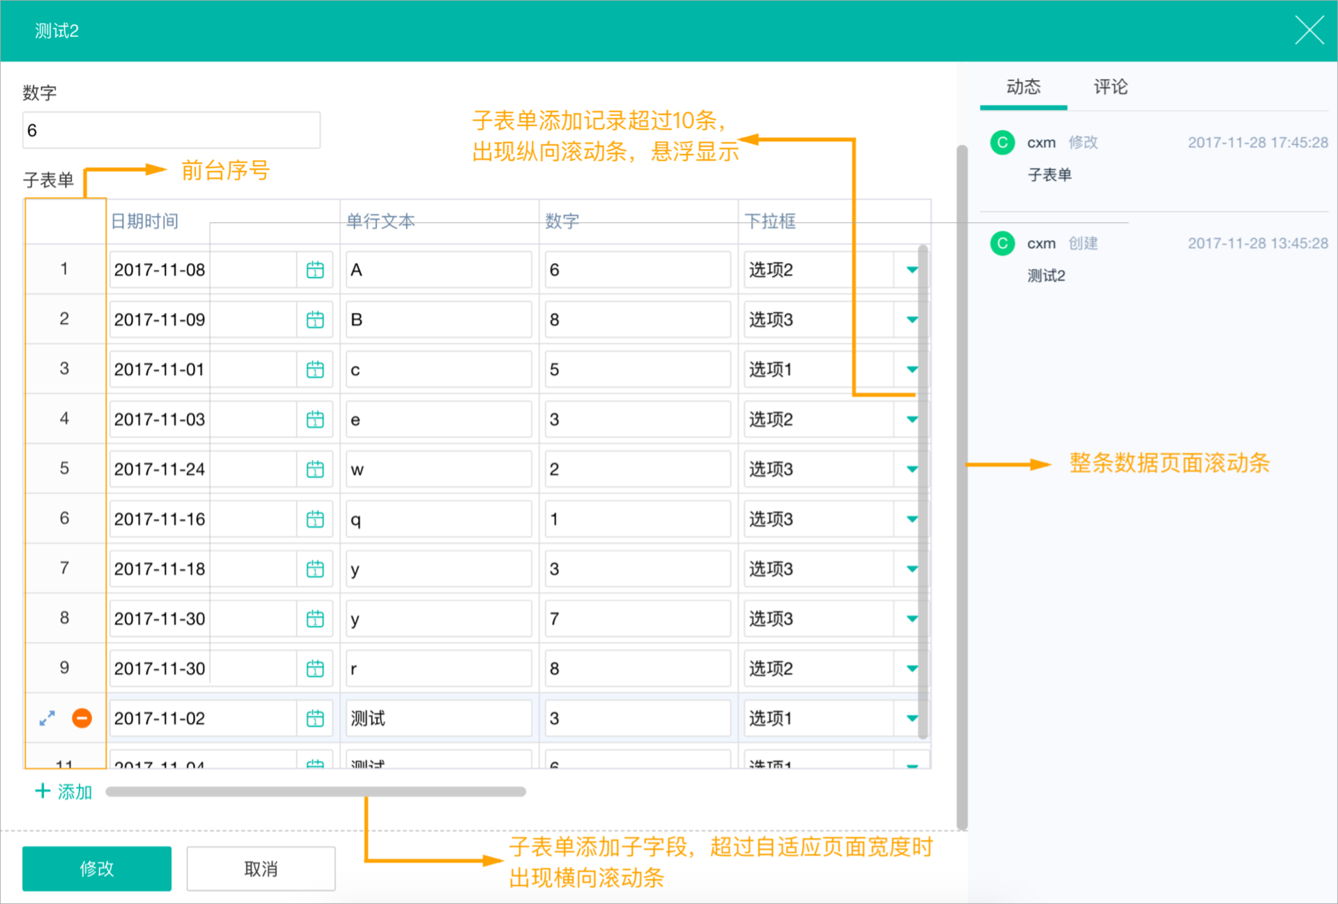Expand the 选项2 dropdown in row 1
This screenshot has width=1338, height=904.
pyautogui.click(x=911, y=270)
